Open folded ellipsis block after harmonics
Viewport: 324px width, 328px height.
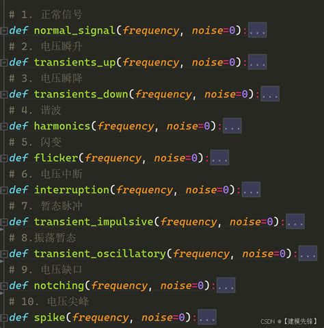pos(232,125)
